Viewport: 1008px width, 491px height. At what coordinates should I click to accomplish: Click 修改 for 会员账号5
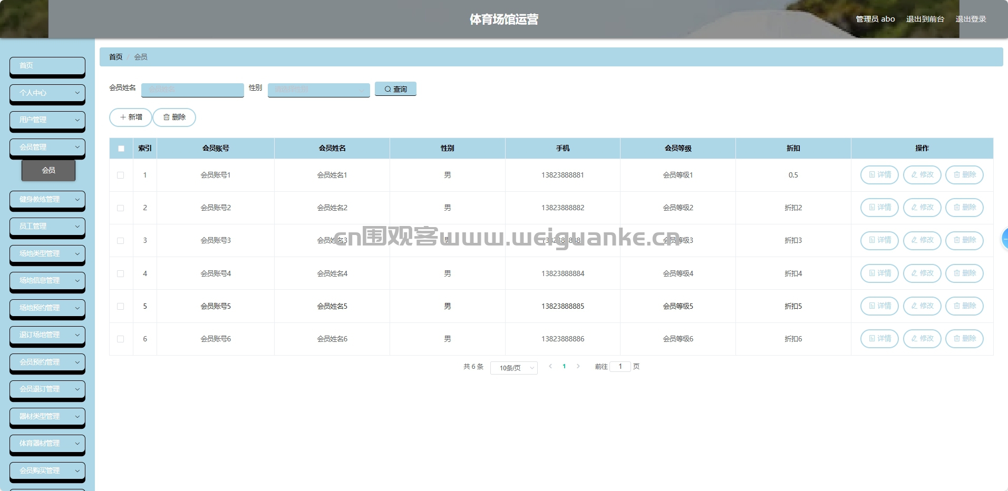(922, 306)
